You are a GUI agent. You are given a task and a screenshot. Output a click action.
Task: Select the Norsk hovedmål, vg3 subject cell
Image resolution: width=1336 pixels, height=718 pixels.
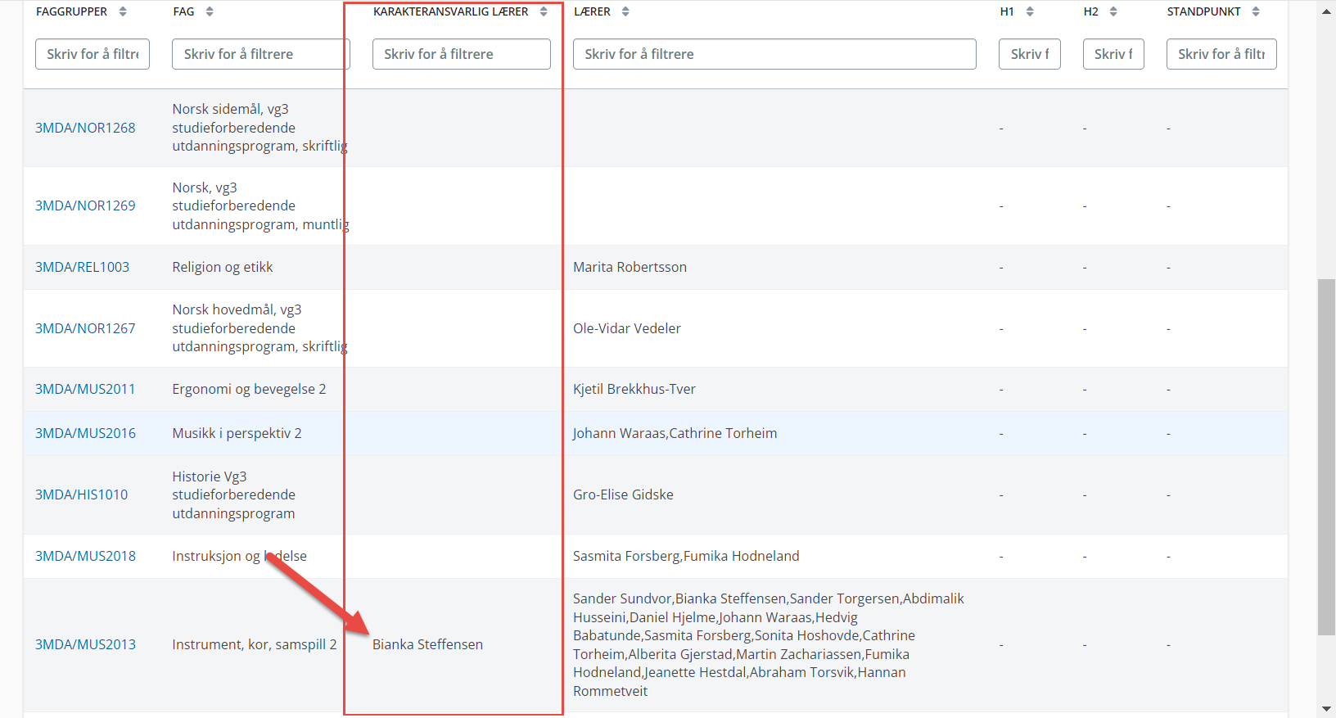pyautogui.click(x=260, y=328)
